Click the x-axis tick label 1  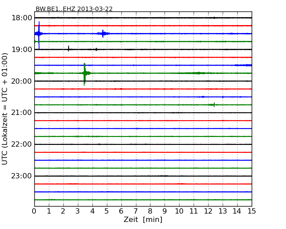(49, 211)
